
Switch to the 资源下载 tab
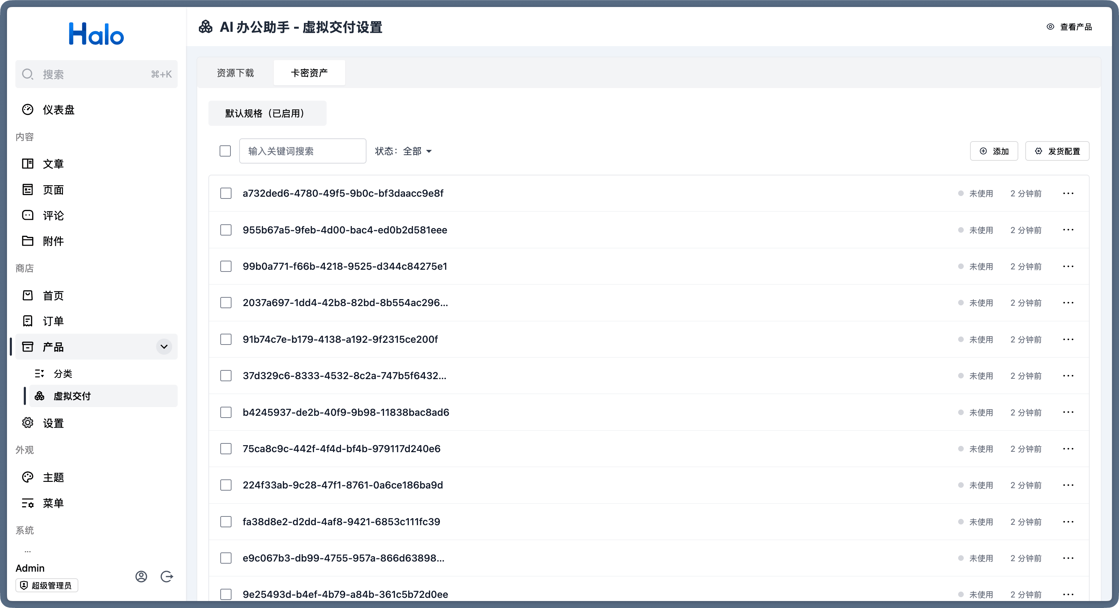[235, 73]
